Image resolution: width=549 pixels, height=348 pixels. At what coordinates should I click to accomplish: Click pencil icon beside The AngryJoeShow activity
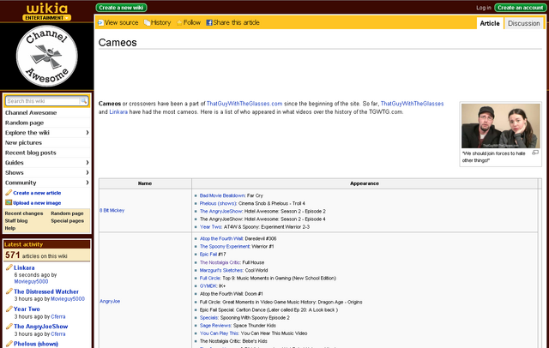9,327
